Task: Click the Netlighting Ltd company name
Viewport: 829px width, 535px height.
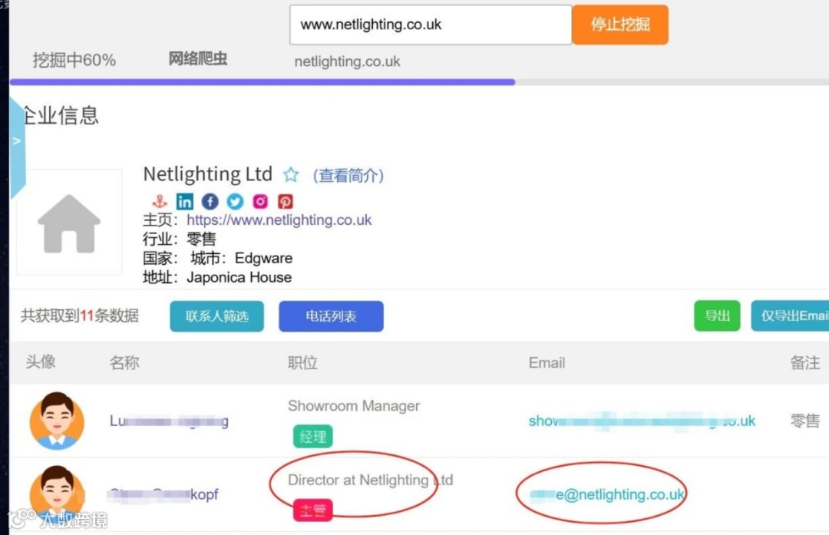Action: pos(208,174)
